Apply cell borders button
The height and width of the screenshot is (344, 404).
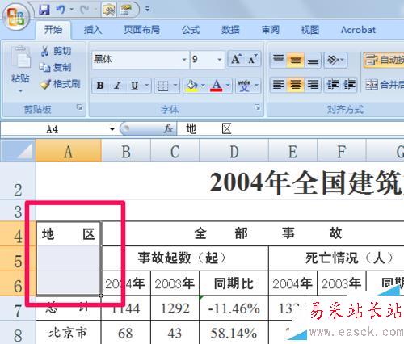click(163, 86)
